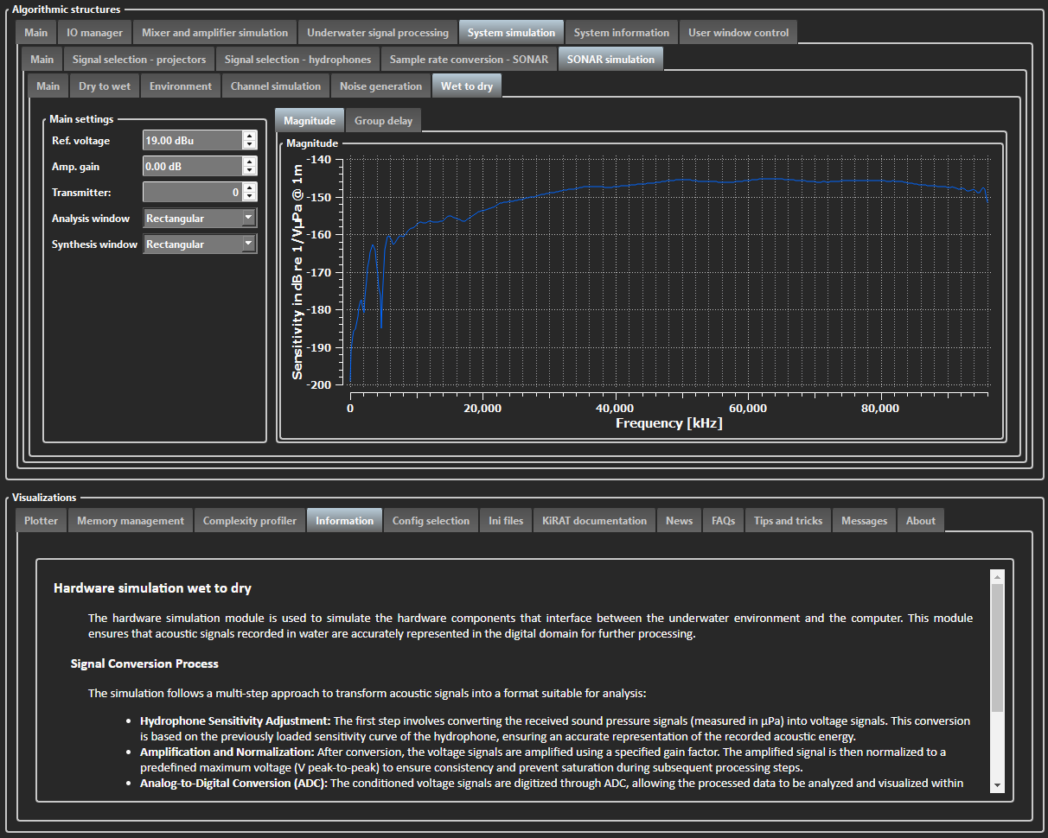Viewport: 1048px width, 838px height.
Task: Open the Config selection tab
Action: (431, 521)
